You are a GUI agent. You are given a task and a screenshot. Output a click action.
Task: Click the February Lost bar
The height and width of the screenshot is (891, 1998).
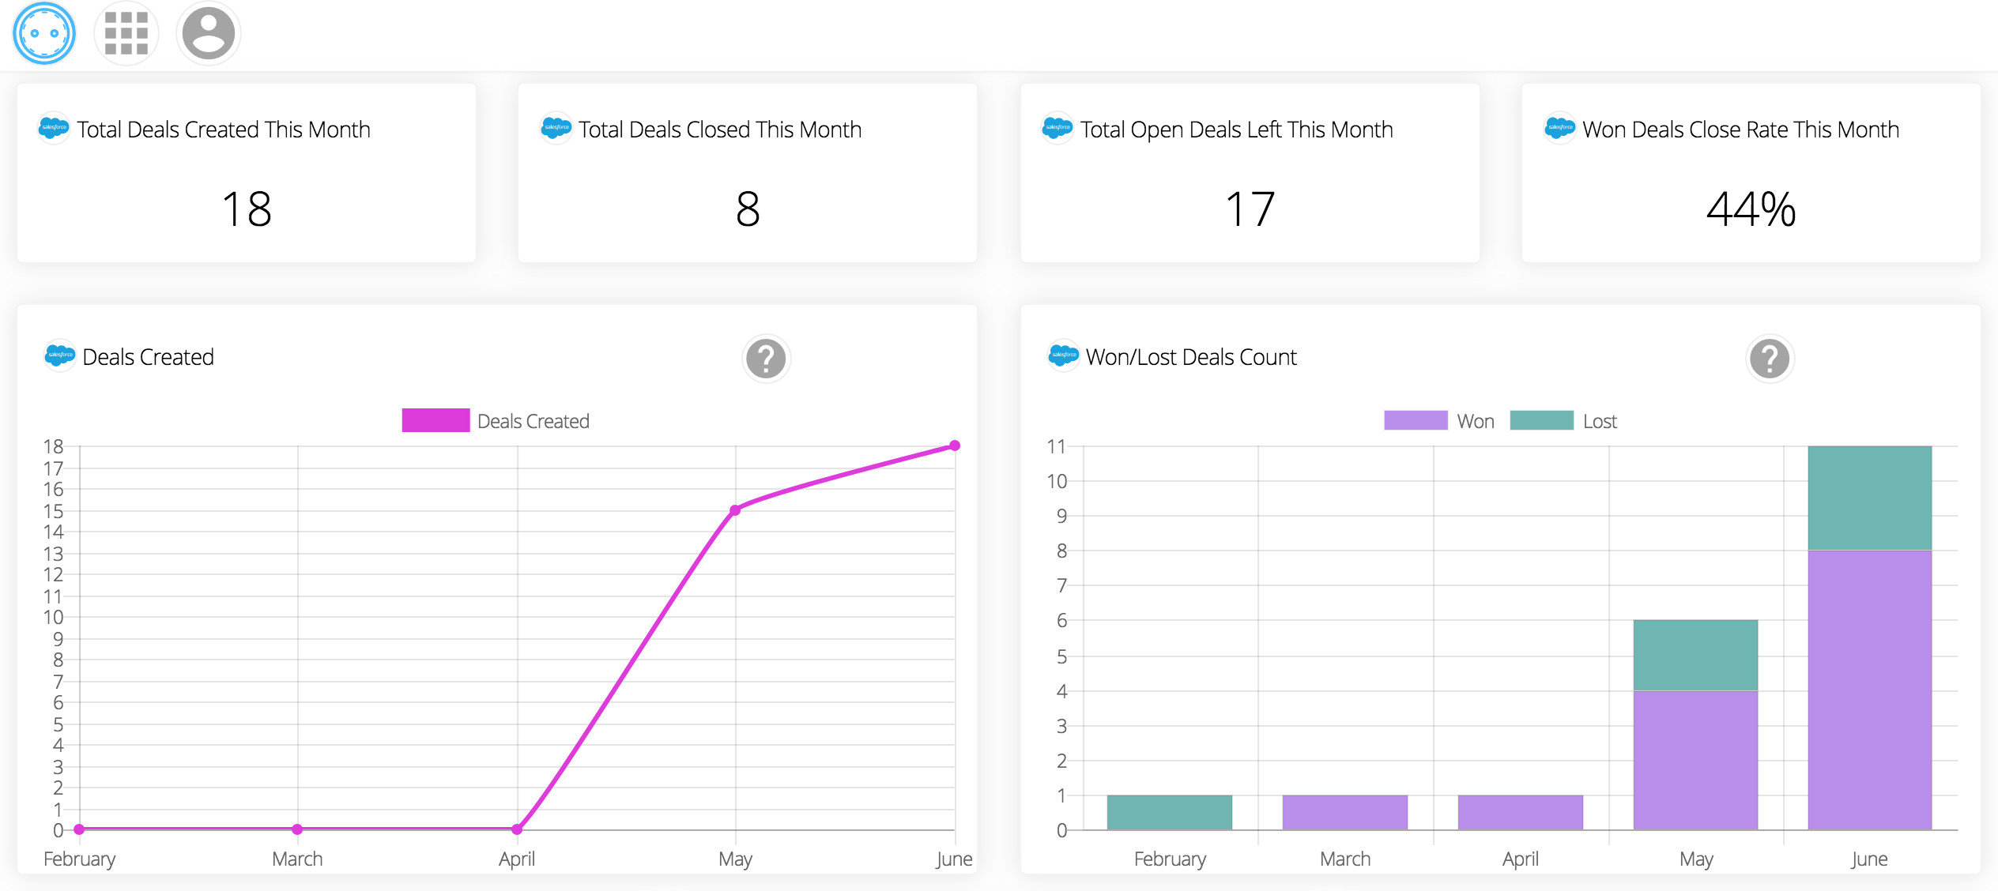pos(1169,812)
